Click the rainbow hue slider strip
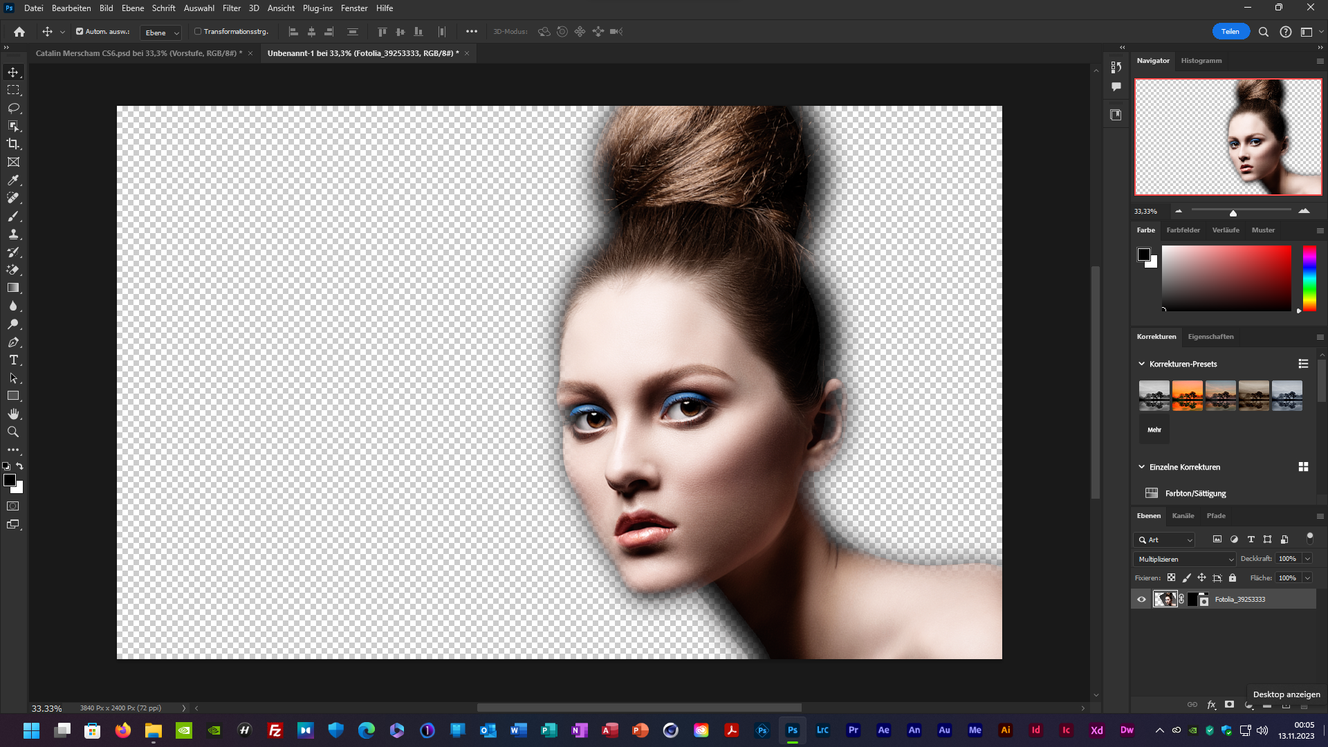 (x=1309, y=278)
